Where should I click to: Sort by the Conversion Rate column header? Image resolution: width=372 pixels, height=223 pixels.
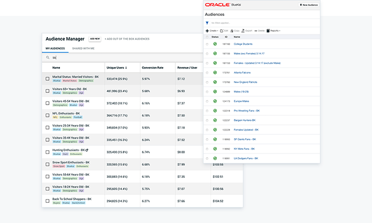coord(153,67)
